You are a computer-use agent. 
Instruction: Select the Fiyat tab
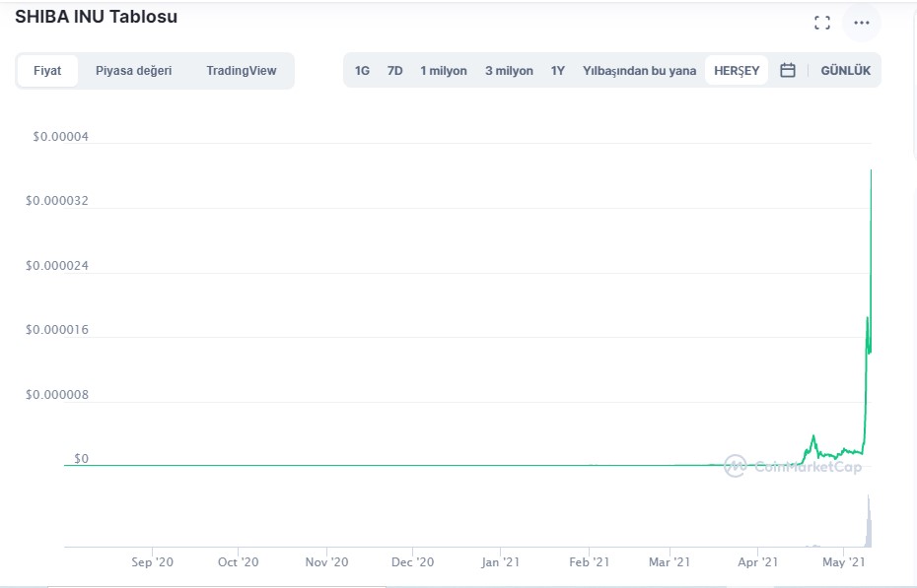47,71
